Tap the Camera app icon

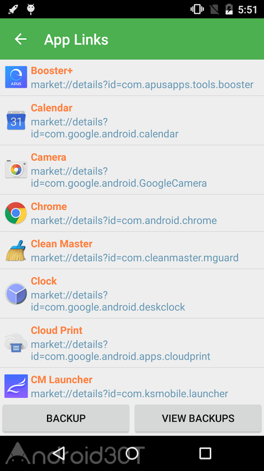(16, 170)
